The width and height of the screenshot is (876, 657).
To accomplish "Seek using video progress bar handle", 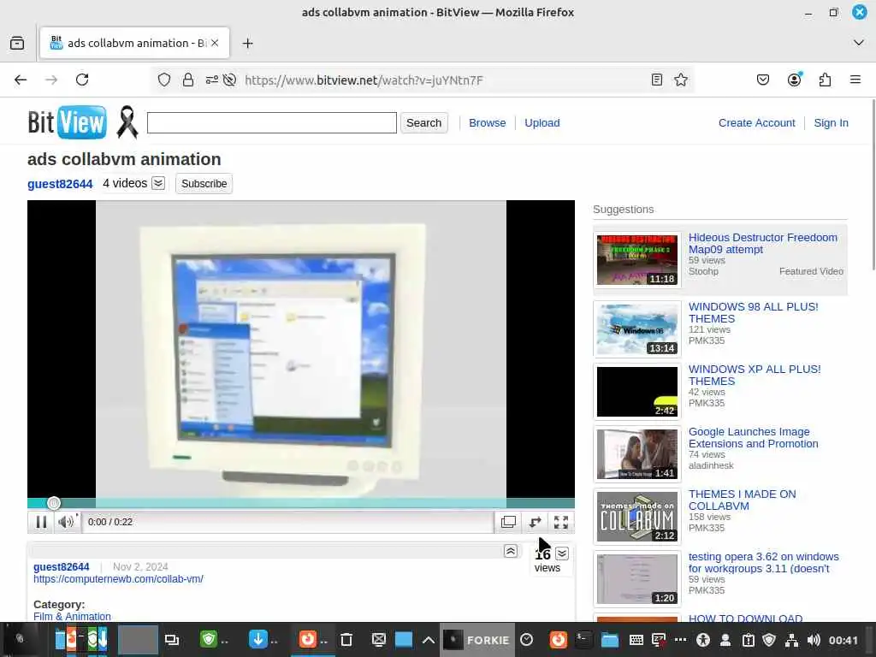I will pos(54,503).
